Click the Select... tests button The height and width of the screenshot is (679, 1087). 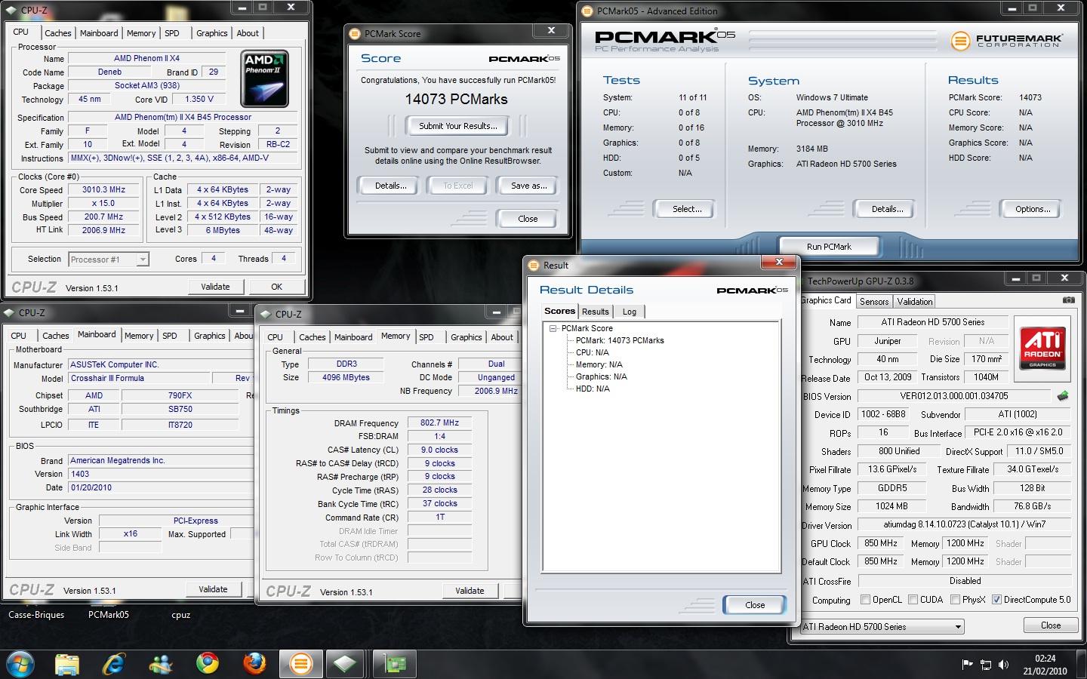click(687, 209)
